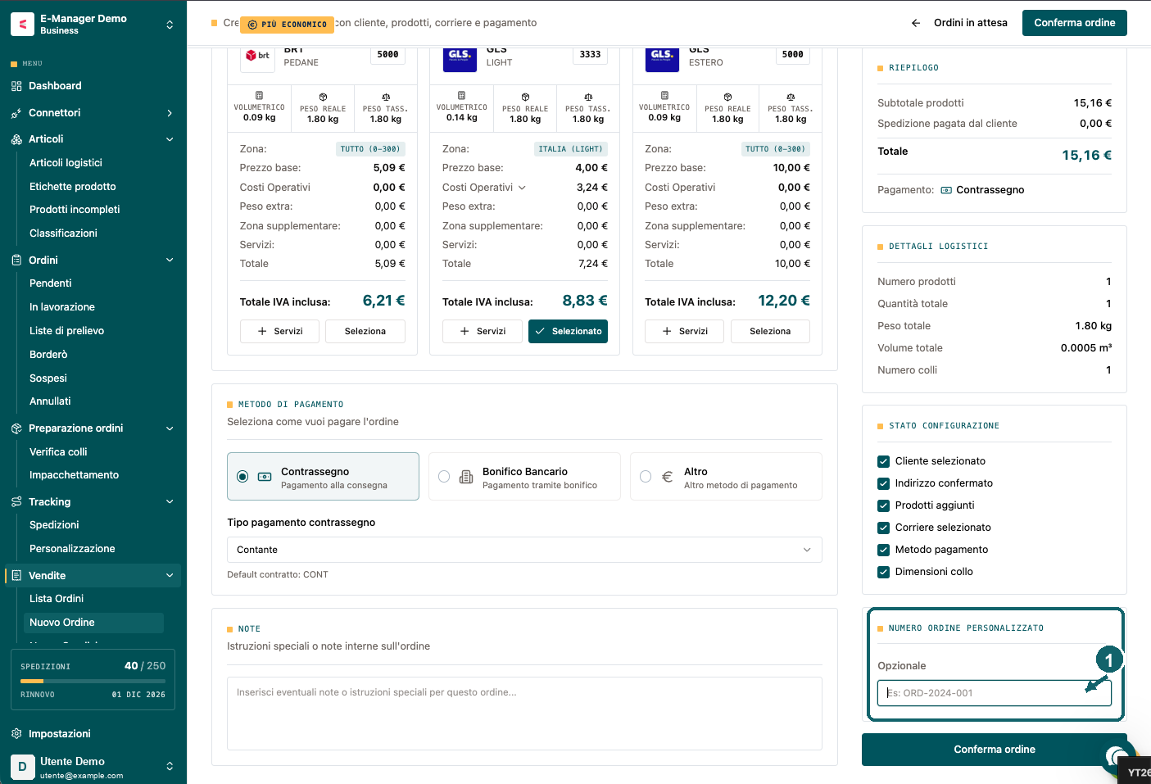Viewport: 1151px width, 784px height.
Task: Click the Altro euro symbol icon
Action: [x=668, y=477]
